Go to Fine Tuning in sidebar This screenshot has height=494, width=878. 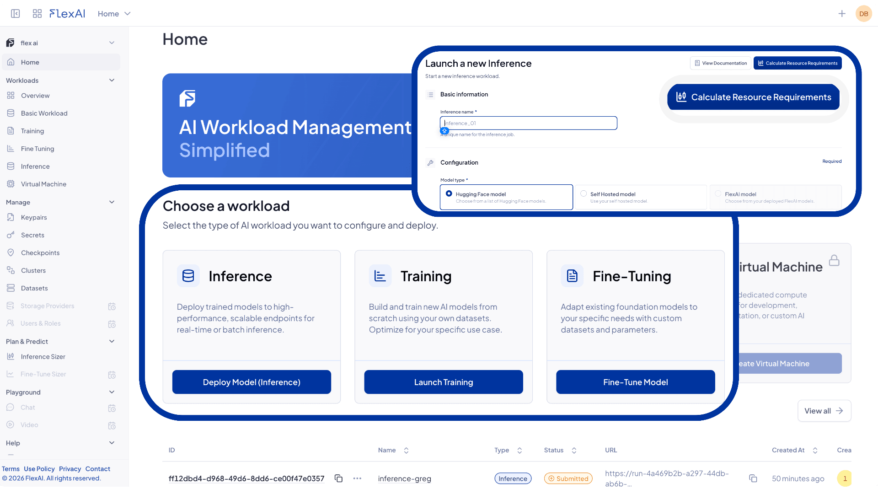coord(37,149)
